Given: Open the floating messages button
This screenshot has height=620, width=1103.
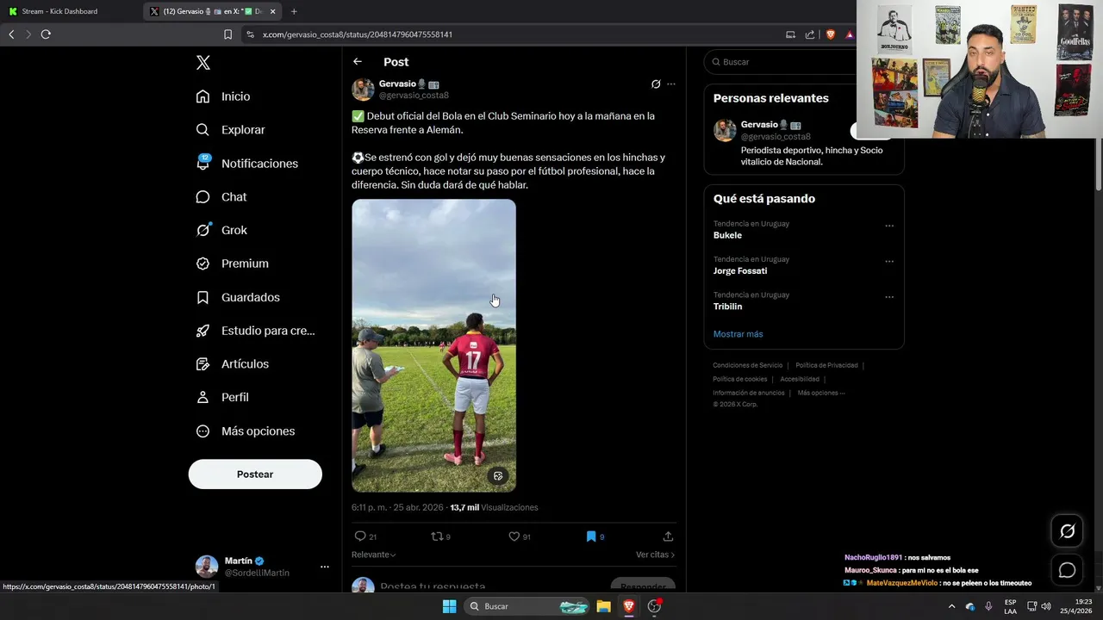Looking at the screenshot, I should [1067, 570].
